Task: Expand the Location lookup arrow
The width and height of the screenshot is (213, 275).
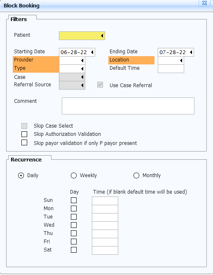Action: pos(181,61)
